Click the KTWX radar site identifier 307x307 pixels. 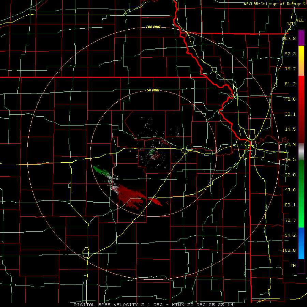(x=178, y=305)
